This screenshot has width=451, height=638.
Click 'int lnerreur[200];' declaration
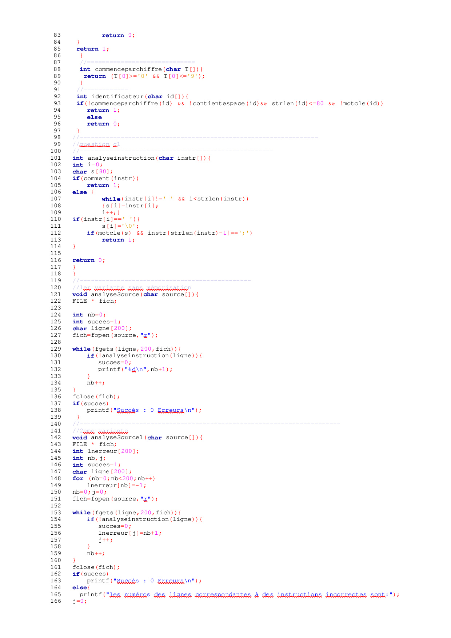105,451
